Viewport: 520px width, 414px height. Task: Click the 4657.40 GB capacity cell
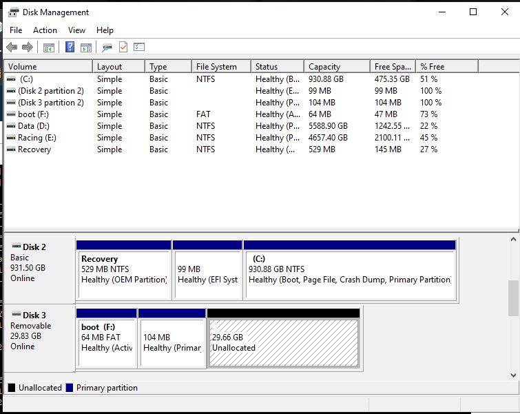point(328,138)
